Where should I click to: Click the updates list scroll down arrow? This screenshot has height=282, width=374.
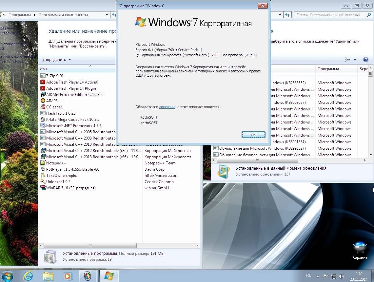coord(371,155)
